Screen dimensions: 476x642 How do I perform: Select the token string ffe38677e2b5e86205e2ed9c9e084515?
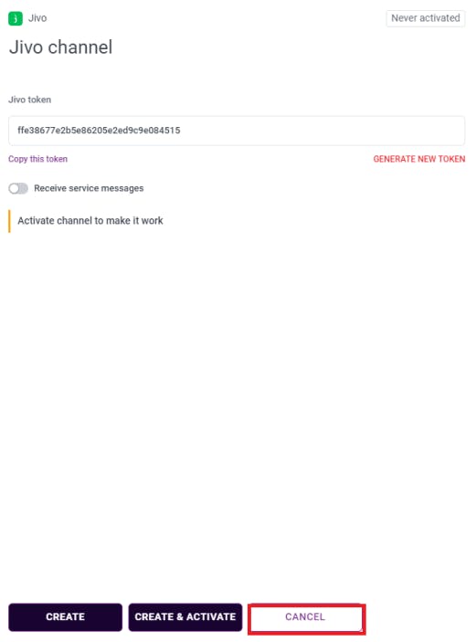coord(99,131)
